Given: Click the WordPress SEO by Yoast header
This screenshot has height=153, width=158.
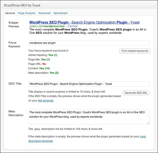Looking at the screenshot, I should coord(22,5).
